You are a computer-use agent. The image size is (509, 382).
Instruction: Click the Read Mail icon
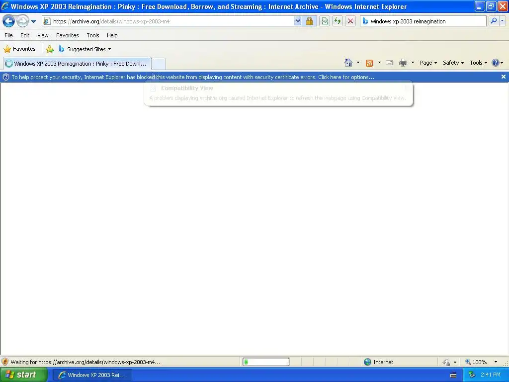click(x=389, y=63)
